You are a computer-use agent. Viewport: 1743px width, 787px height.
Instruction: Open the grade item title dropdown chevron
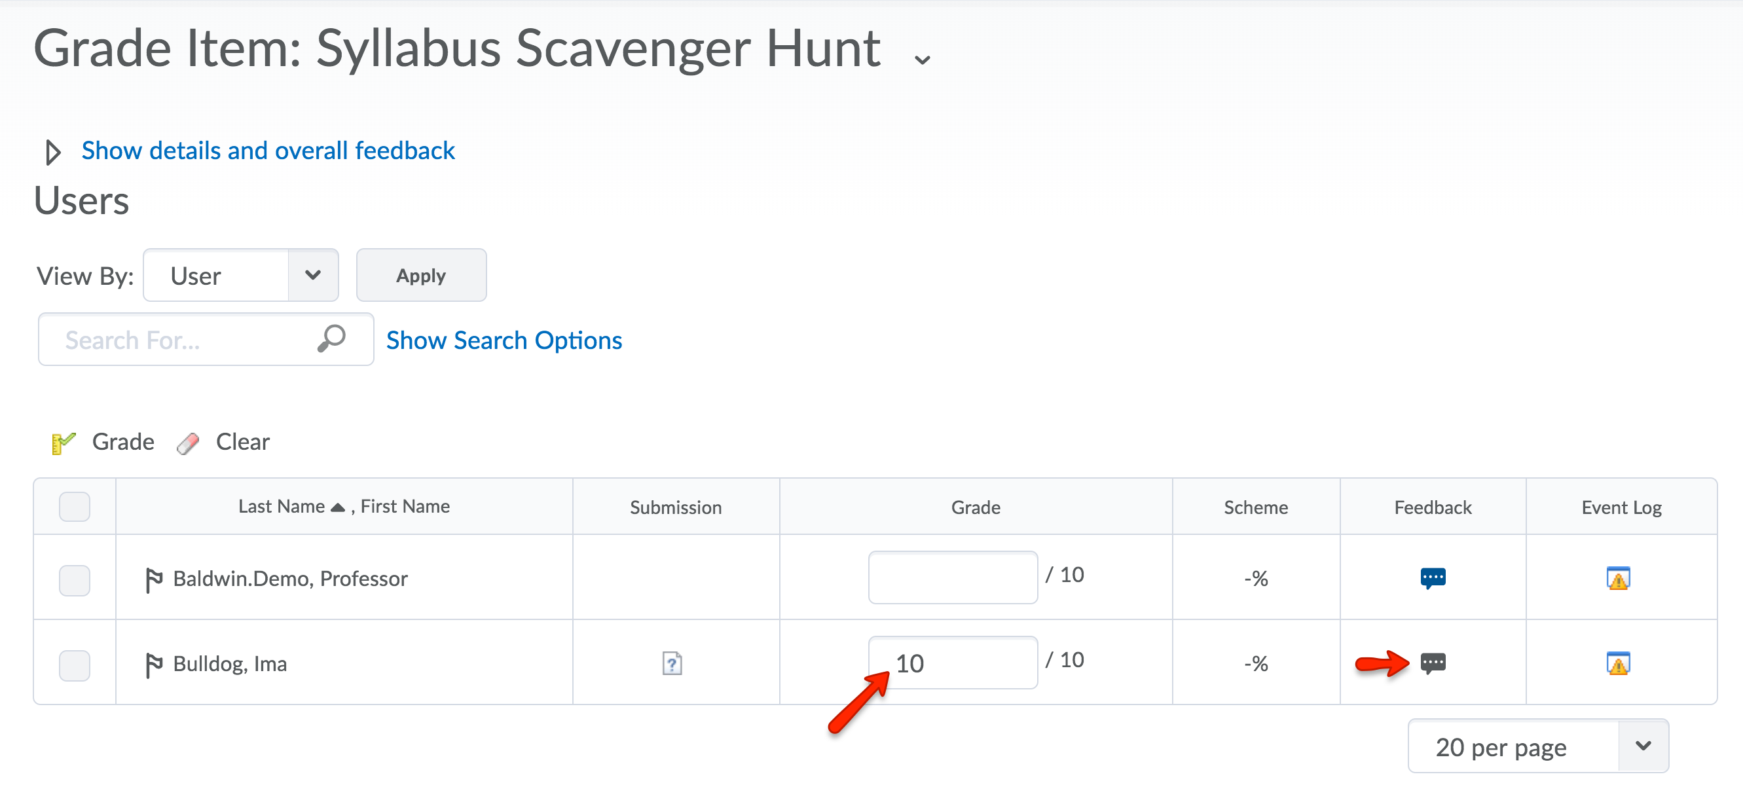tap(921, 60)
